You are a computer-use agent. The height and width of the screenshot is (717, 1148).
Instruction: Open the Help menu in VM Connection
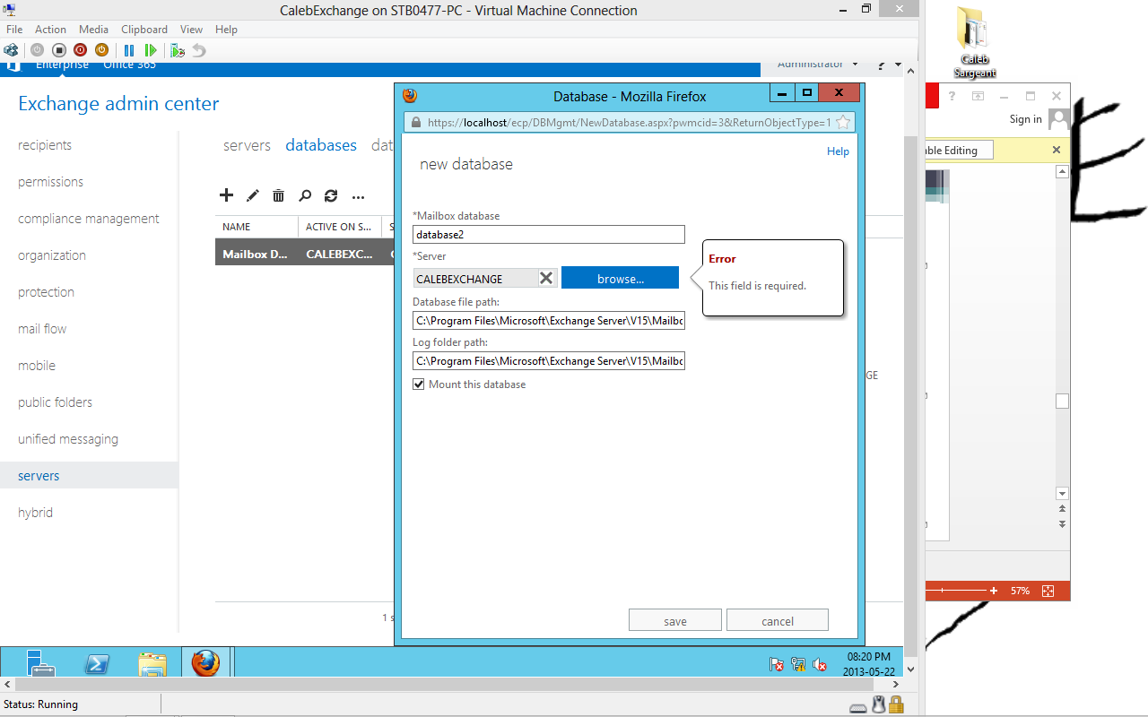tap(227, 30)
